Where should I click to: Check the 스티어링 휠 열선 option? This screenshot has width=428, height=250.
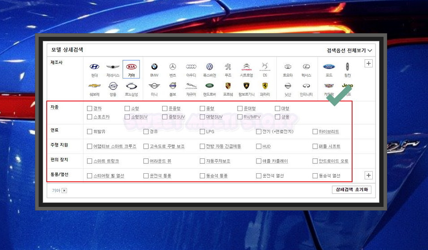tap(89, 176)
